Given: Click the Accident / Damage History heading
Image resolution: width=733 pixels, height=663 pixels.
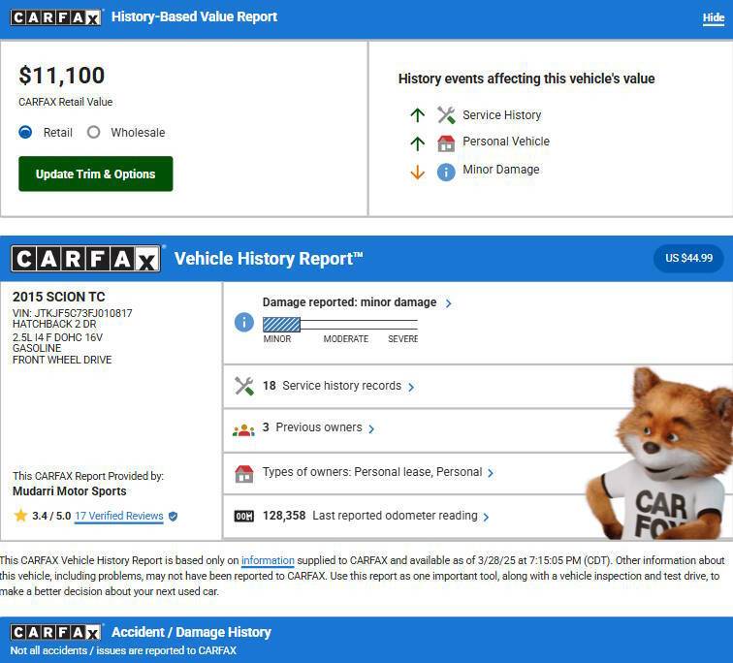Looking at the screenshot, I should click(x=191, y=632).
